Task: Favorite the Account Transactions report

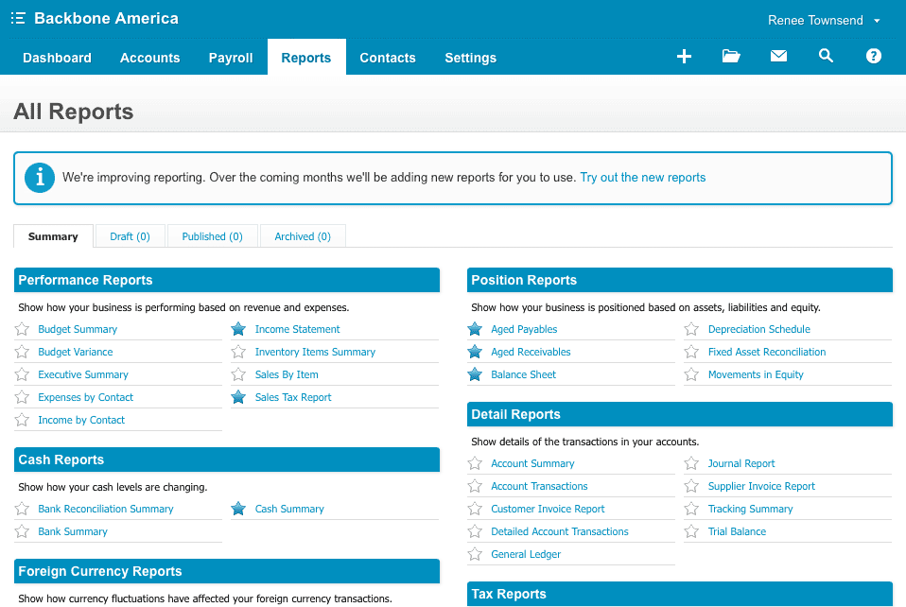Action: [475, 486]
